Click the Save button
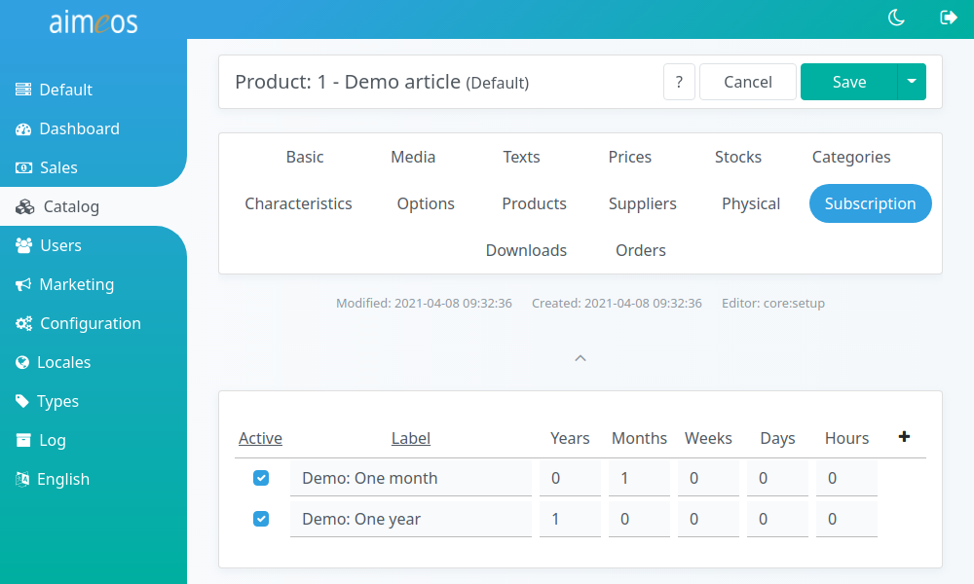Screen dimensions: 974x584 point(848,82)
